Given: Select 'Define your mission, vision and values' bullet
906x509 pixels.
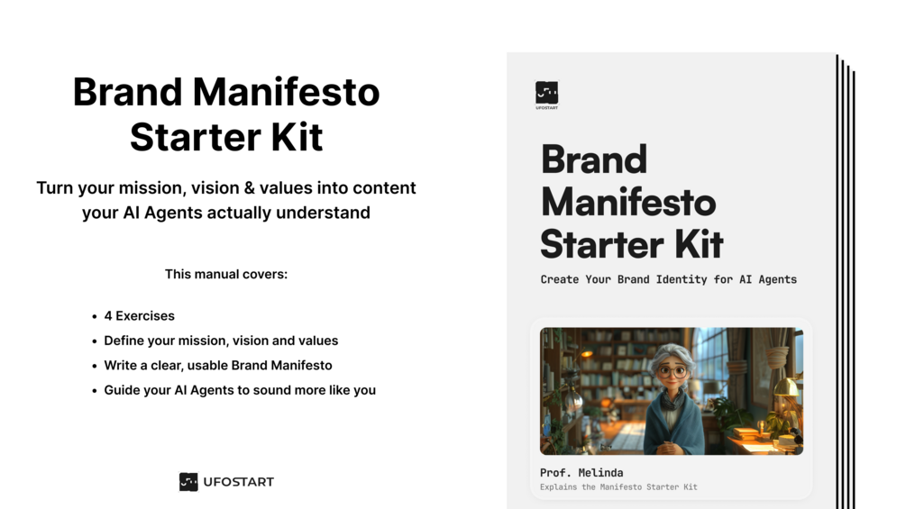Looking at the screenshot, I should click(221, 341).
